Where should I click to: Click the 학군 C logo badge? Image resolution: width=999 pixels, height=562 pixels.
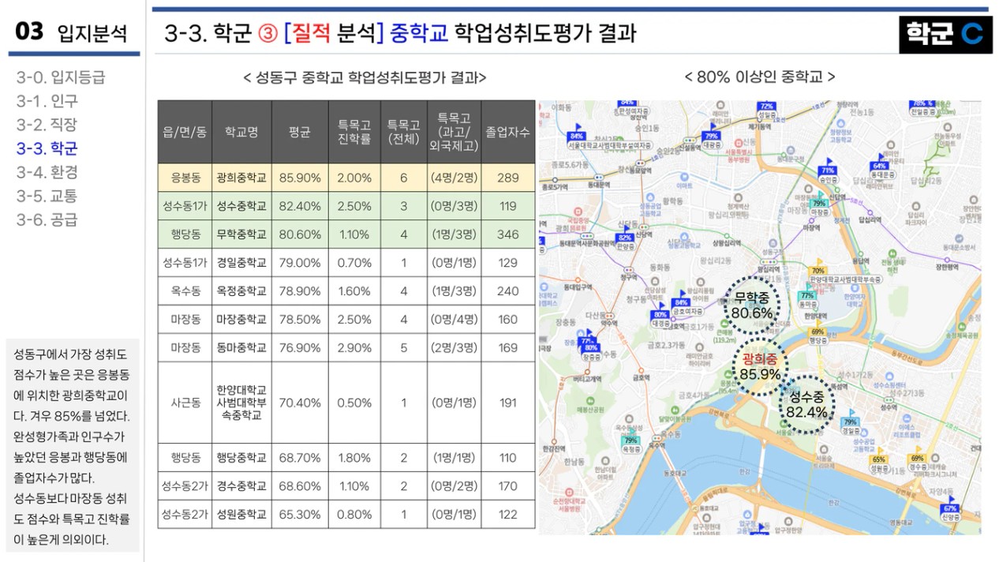tap(945, 34)
